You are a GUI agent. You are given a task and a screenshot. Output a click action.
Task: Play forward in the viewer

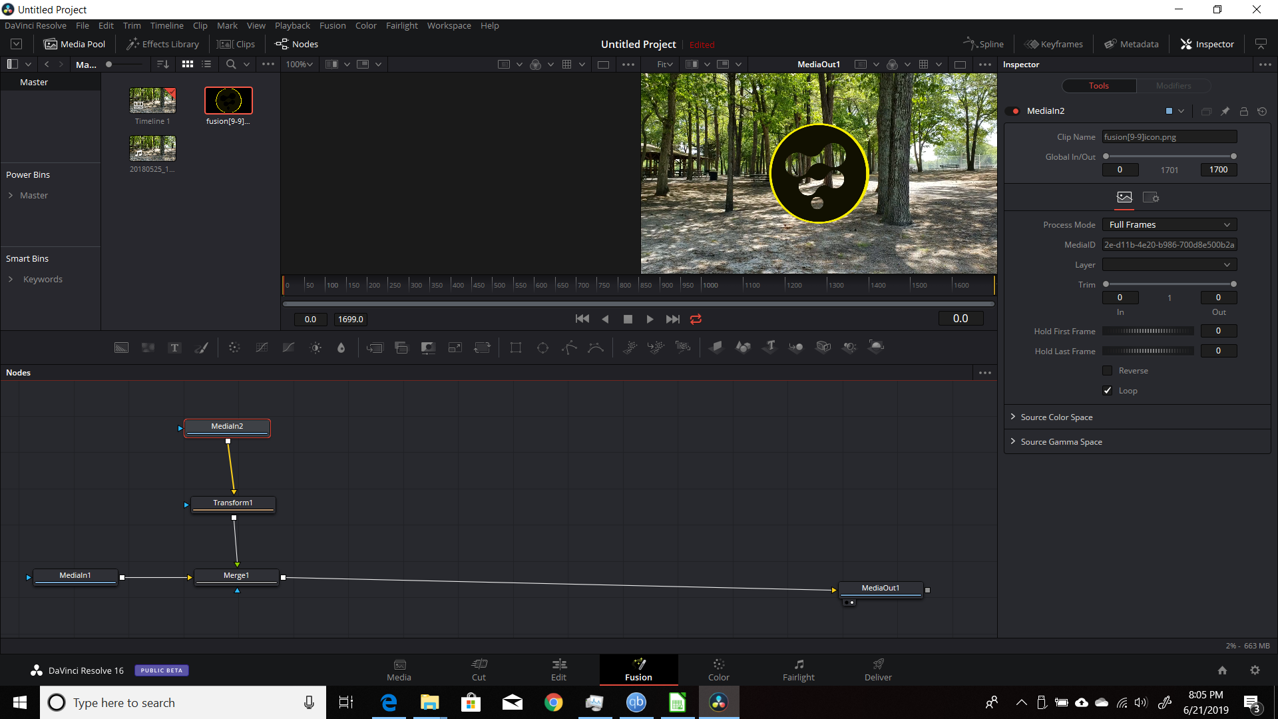tap(650, 320)
